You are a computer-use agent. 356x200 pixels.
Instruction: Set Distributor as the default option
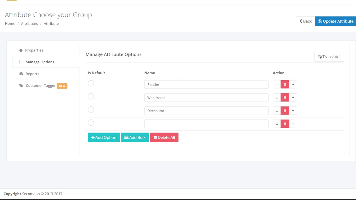(x=91, y=109)
